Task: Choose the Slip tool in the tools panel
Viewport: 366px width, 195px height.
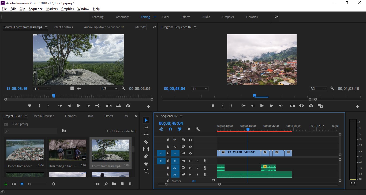Action: pos(146,149)
